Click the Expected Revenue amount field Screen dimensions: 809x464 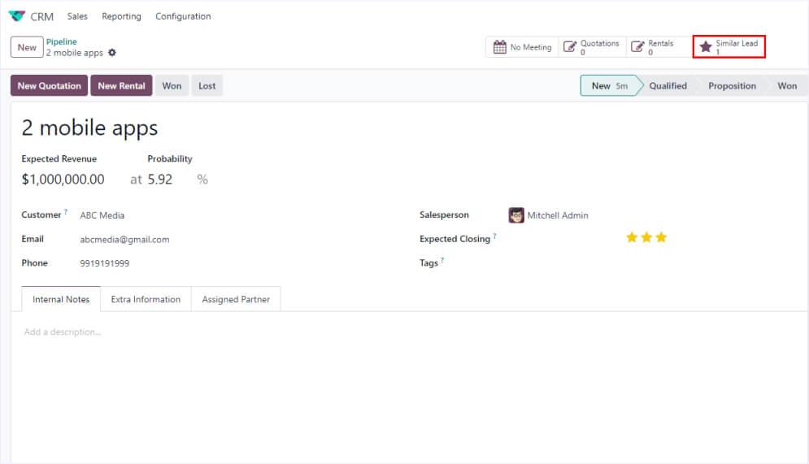pyautogui.click(x=63, y=180)
